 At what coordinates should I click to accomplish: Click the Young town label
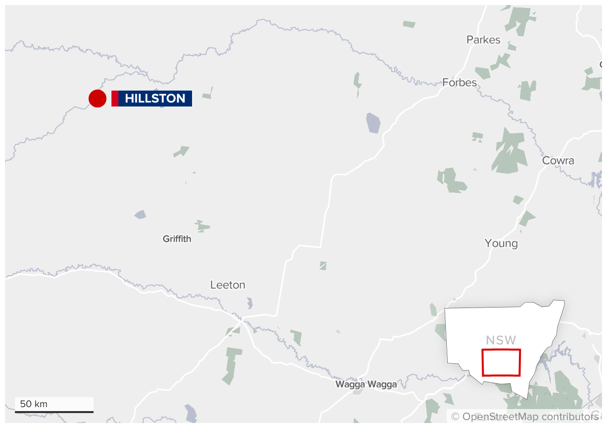[501, 243]
